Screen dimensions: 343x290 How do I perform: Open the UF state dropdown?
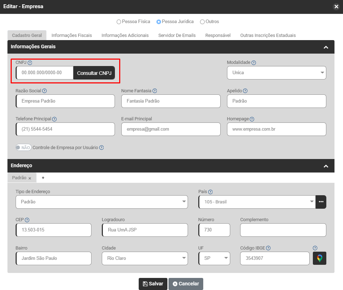pos(214,258)
